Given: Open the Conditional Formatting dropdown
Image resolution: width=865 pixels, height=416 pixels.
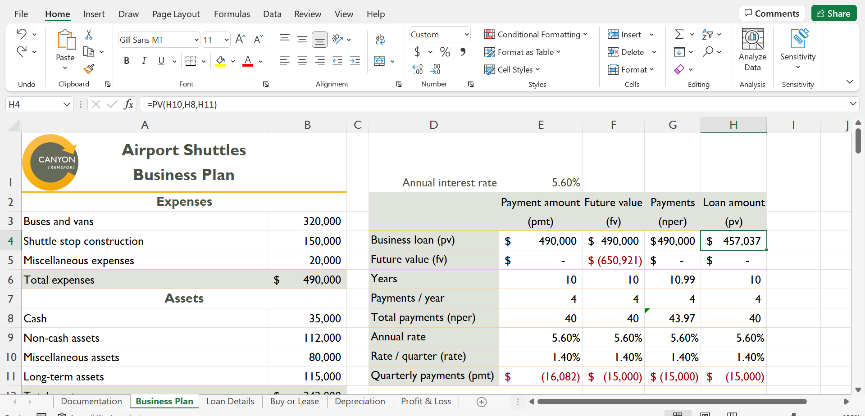Looking at the screenshot, I should 536,35.
